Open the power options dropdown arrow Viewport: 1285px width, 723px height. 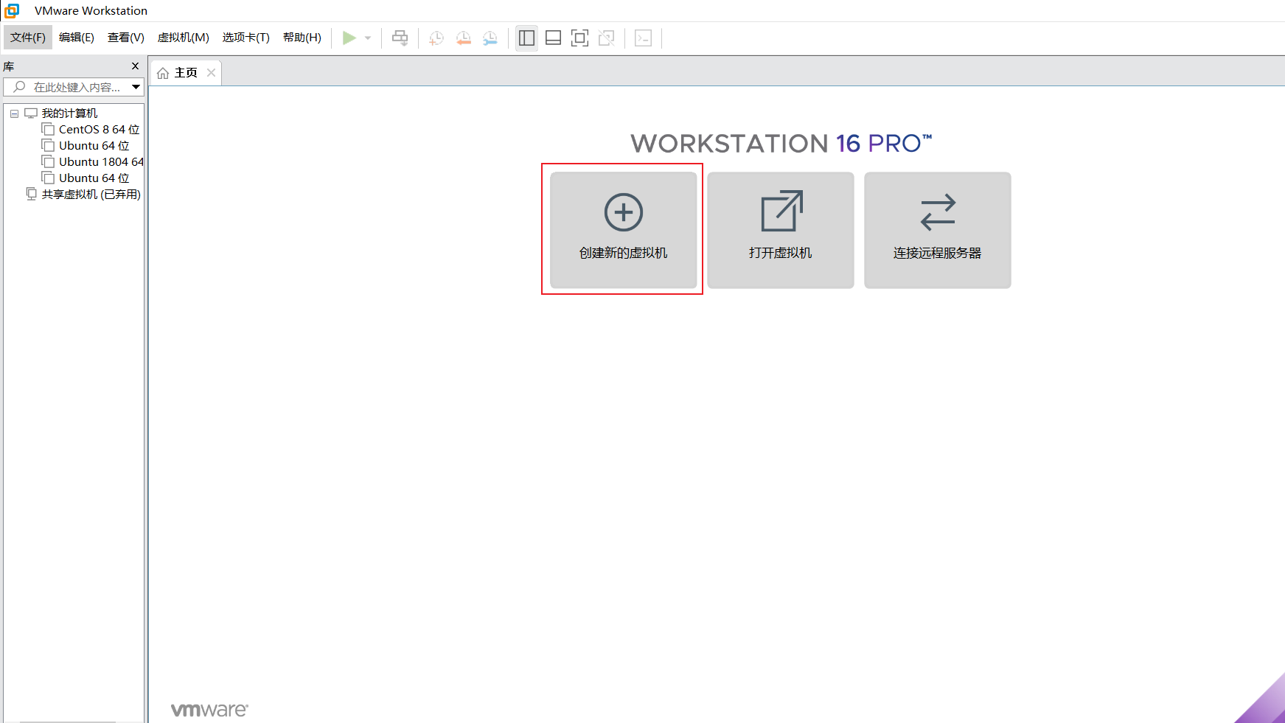[368, 38]
